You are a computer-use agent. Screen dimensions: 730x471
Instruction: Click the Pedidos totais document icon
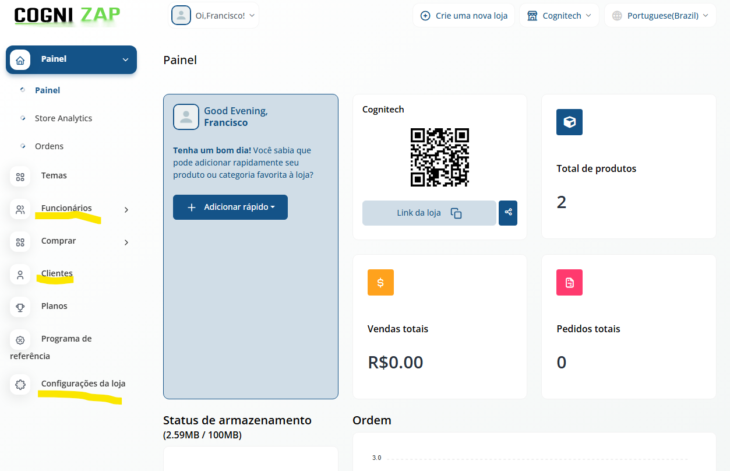569,282
